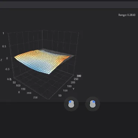Click the 100 tick on X axis

tap(18, 86)
